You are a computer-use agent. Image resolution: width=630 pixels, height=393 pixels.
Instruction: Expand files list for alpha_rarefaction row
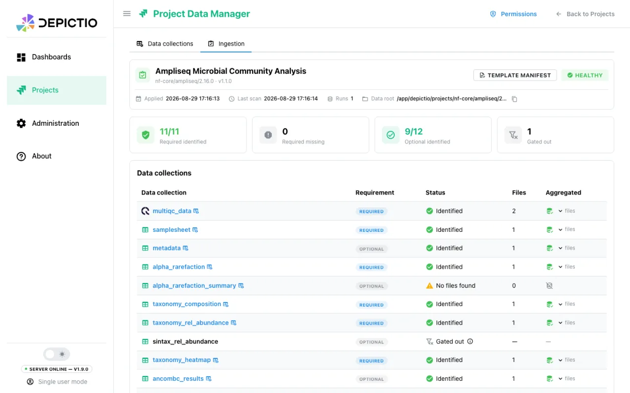point(567,267)
